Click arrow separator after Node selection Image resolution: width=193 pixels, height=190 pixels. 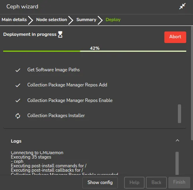click(x=71, y=20)
